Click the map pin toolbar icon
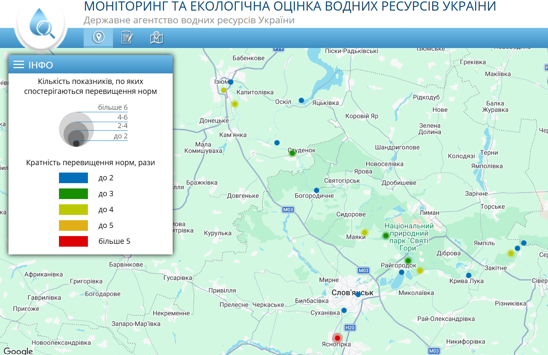 click(98, 37)
